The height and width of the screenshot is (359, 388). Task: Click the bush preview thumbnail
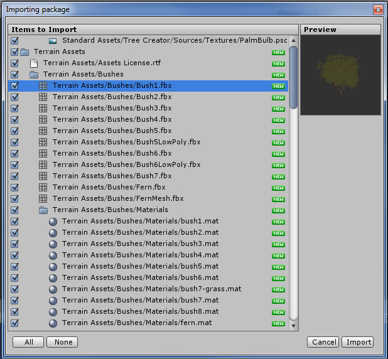pos(340,75)
